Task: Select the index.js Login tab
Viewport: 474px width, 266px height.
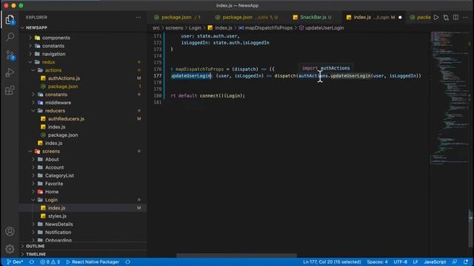Action: (371, 17)
